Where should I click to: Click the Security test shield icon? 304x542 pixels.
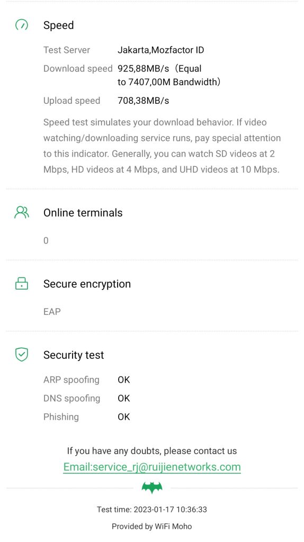[22, 355]
